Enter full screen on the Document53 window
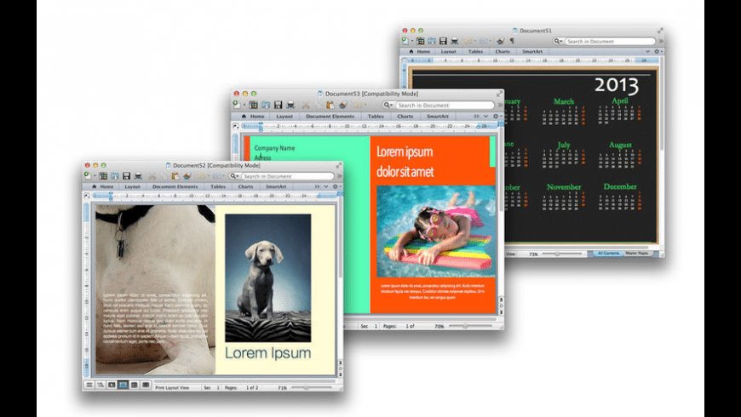Image resolution: width=741 pixels, height=417 pixels. 499,94
